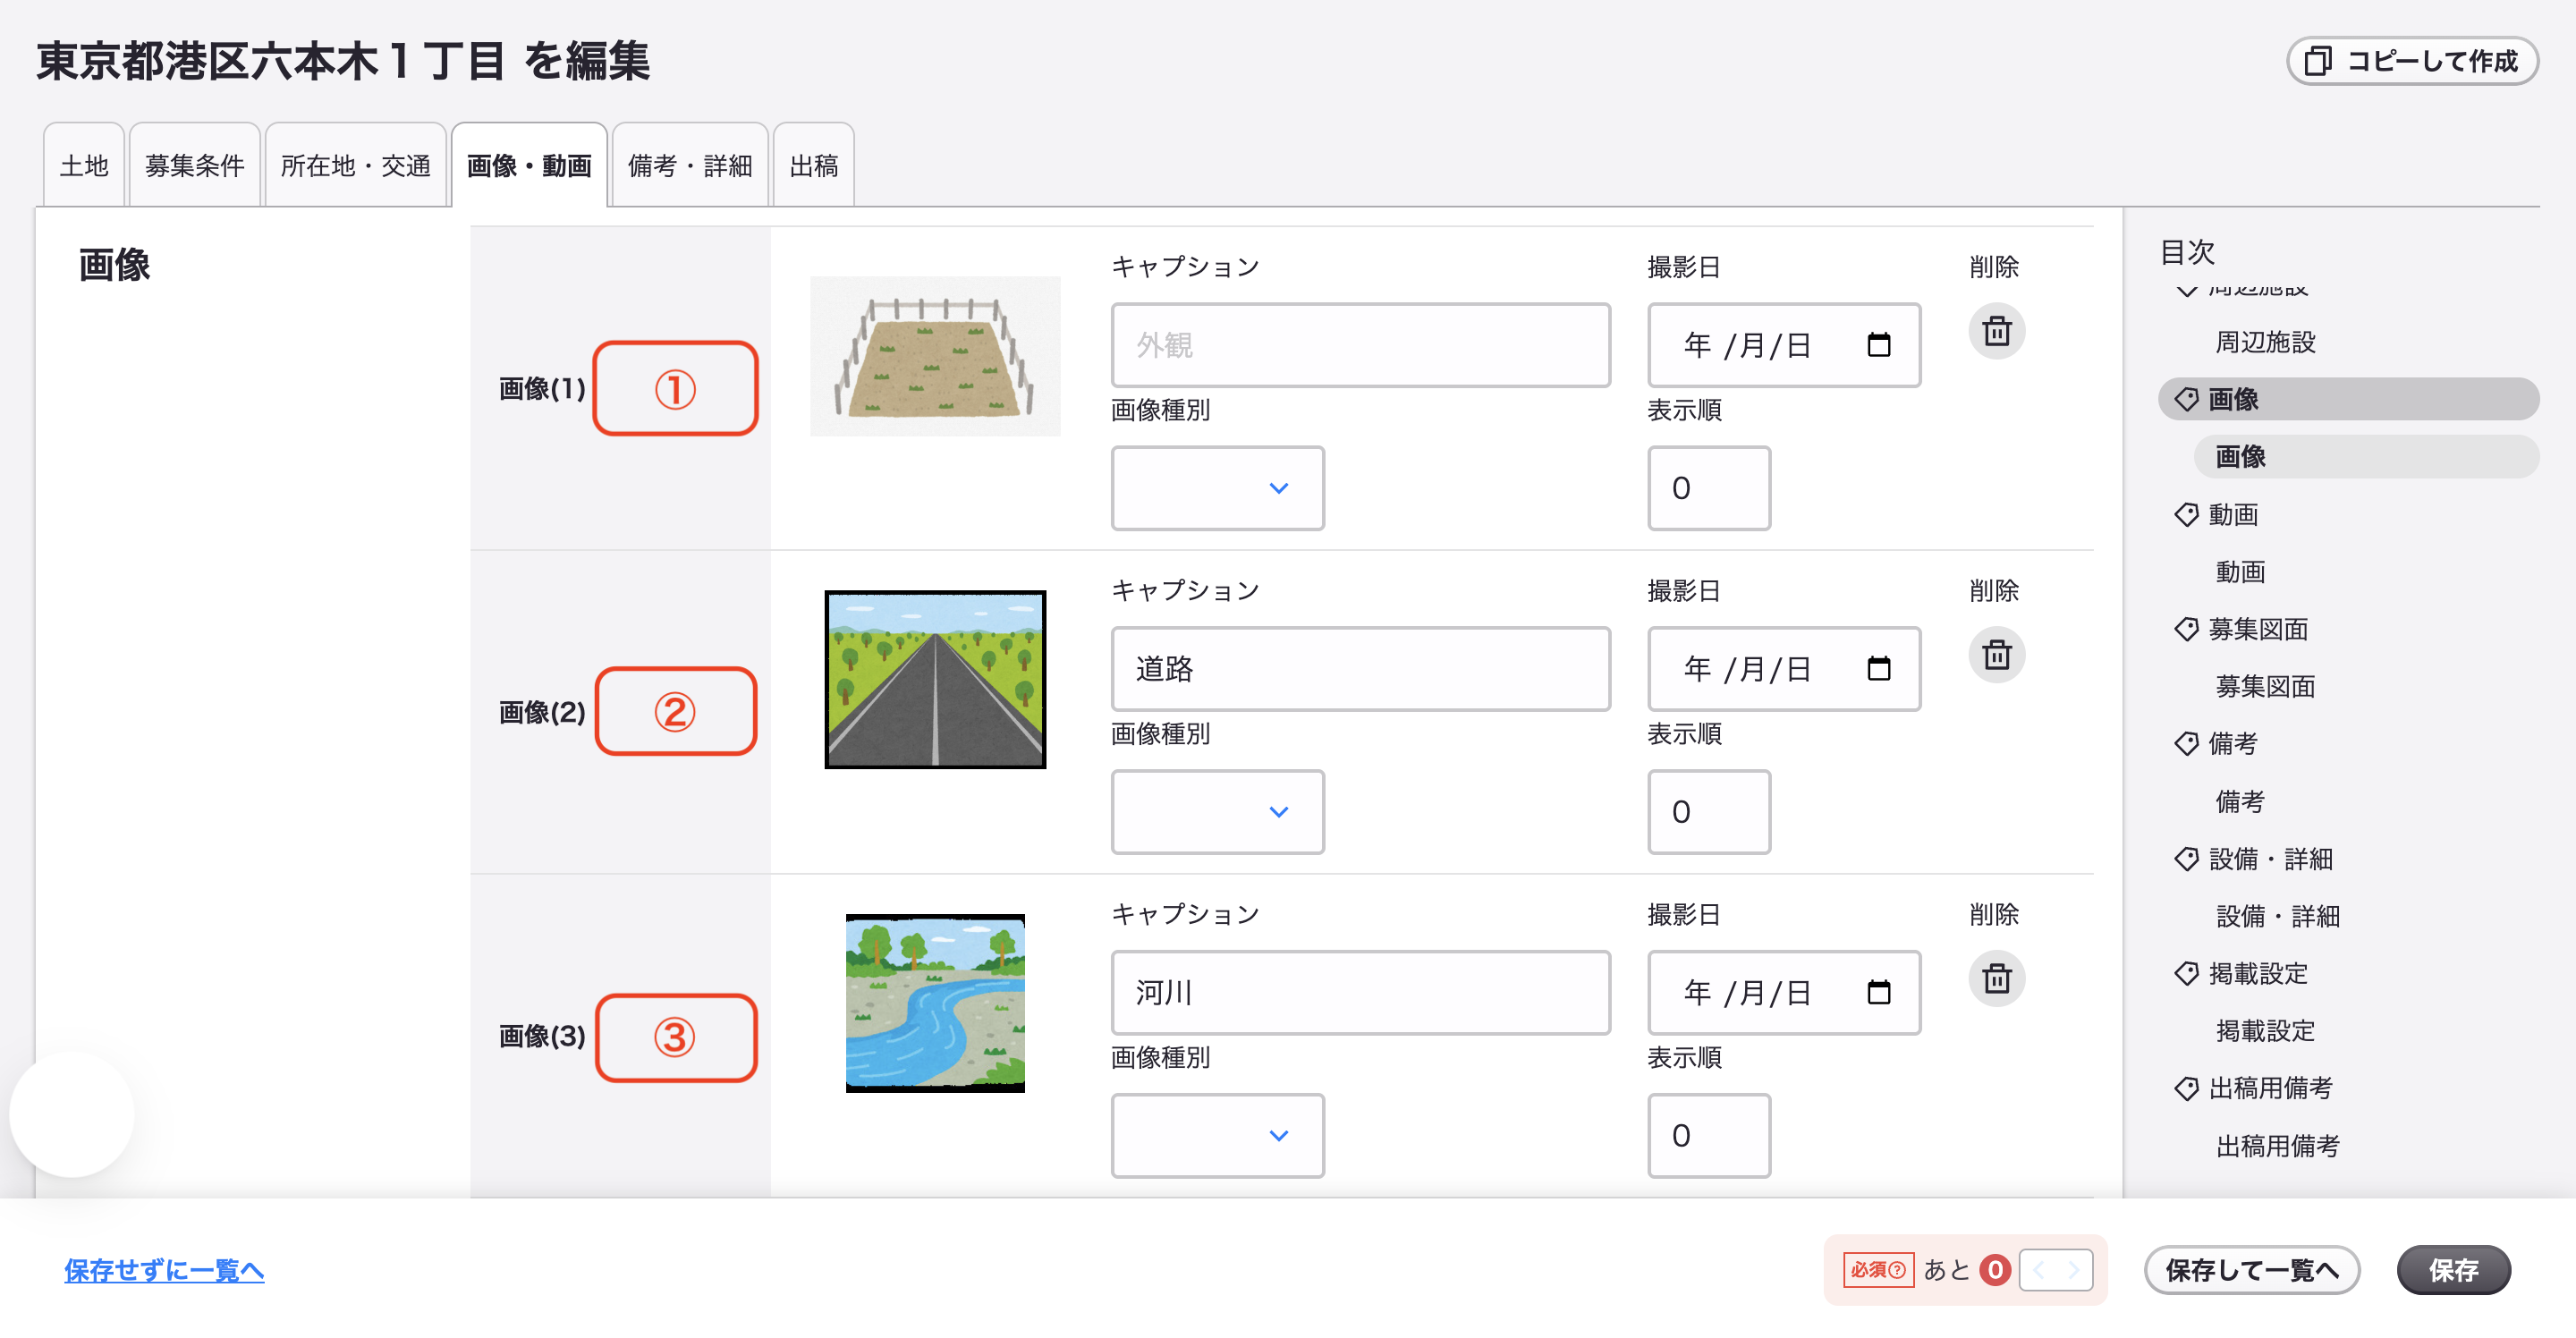This screenshot has width=2576, height=1338.
Task: Open the 備考・詳細 tab
Action: click(x=690, y=165)
